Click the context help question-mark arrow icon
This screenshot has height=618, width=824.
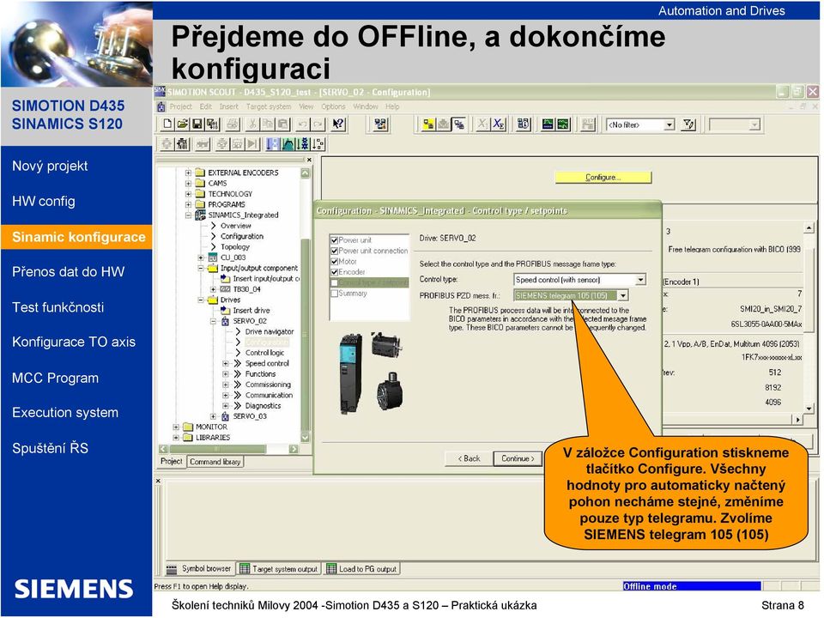338,124
